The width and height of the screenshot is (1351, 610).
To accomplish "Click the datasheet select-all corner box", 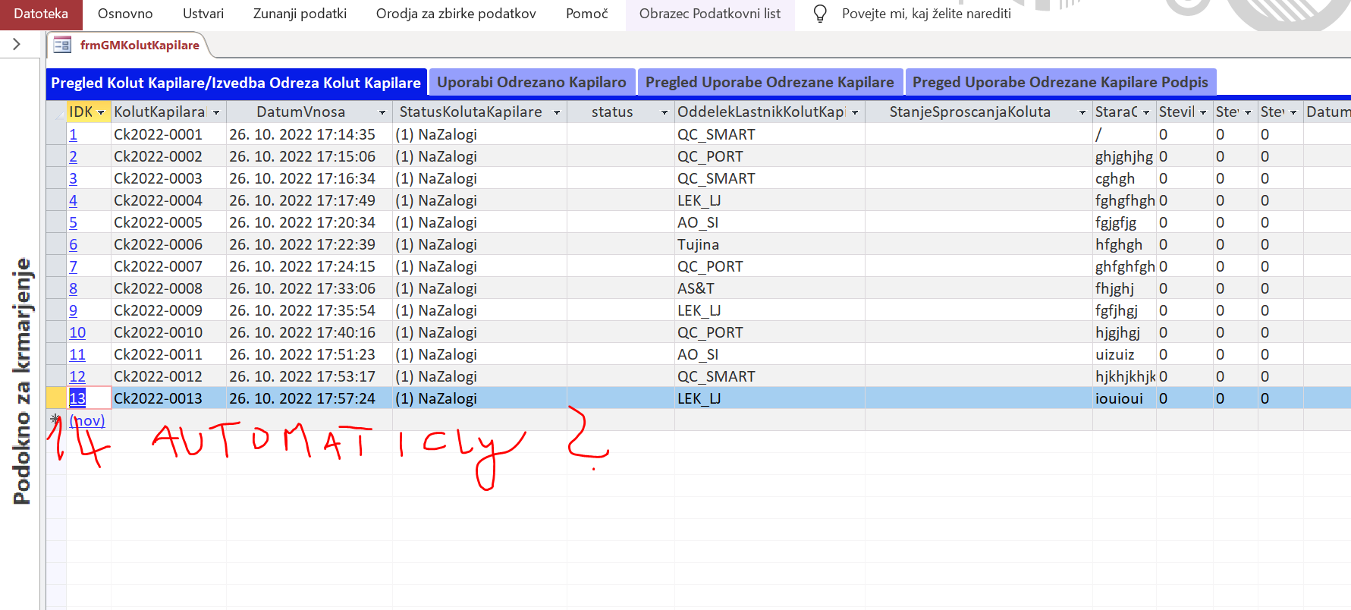I will [56, 112].
